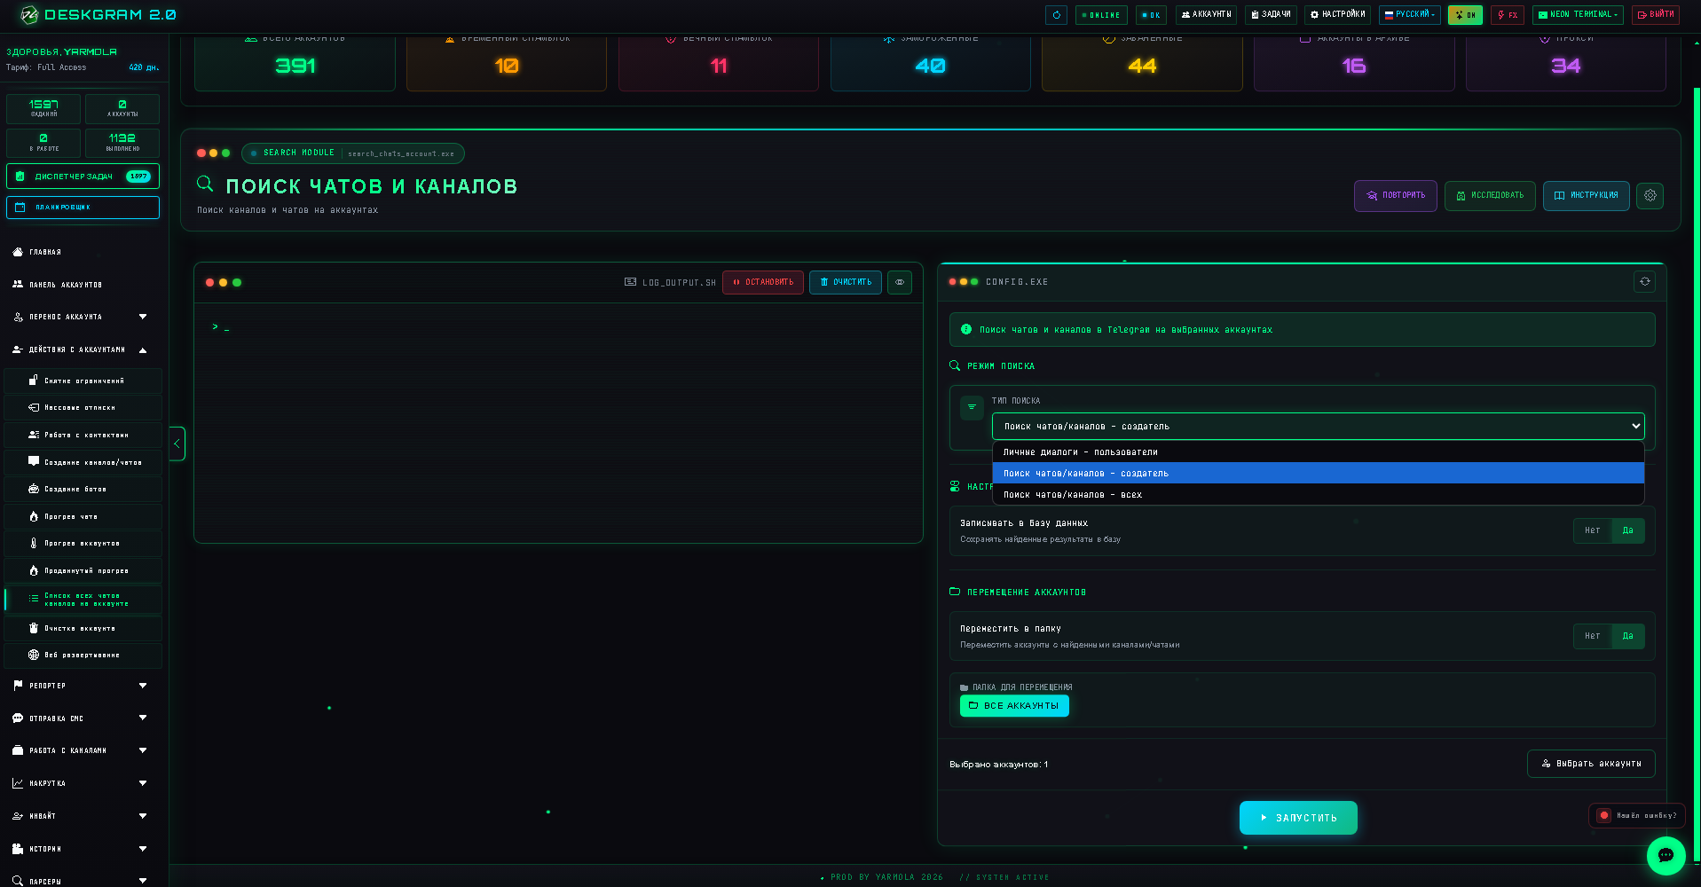Screen dimensions: 1701x887
Task: Toggle the ON effects switch in the top bar
Action: click(1465, 15)
